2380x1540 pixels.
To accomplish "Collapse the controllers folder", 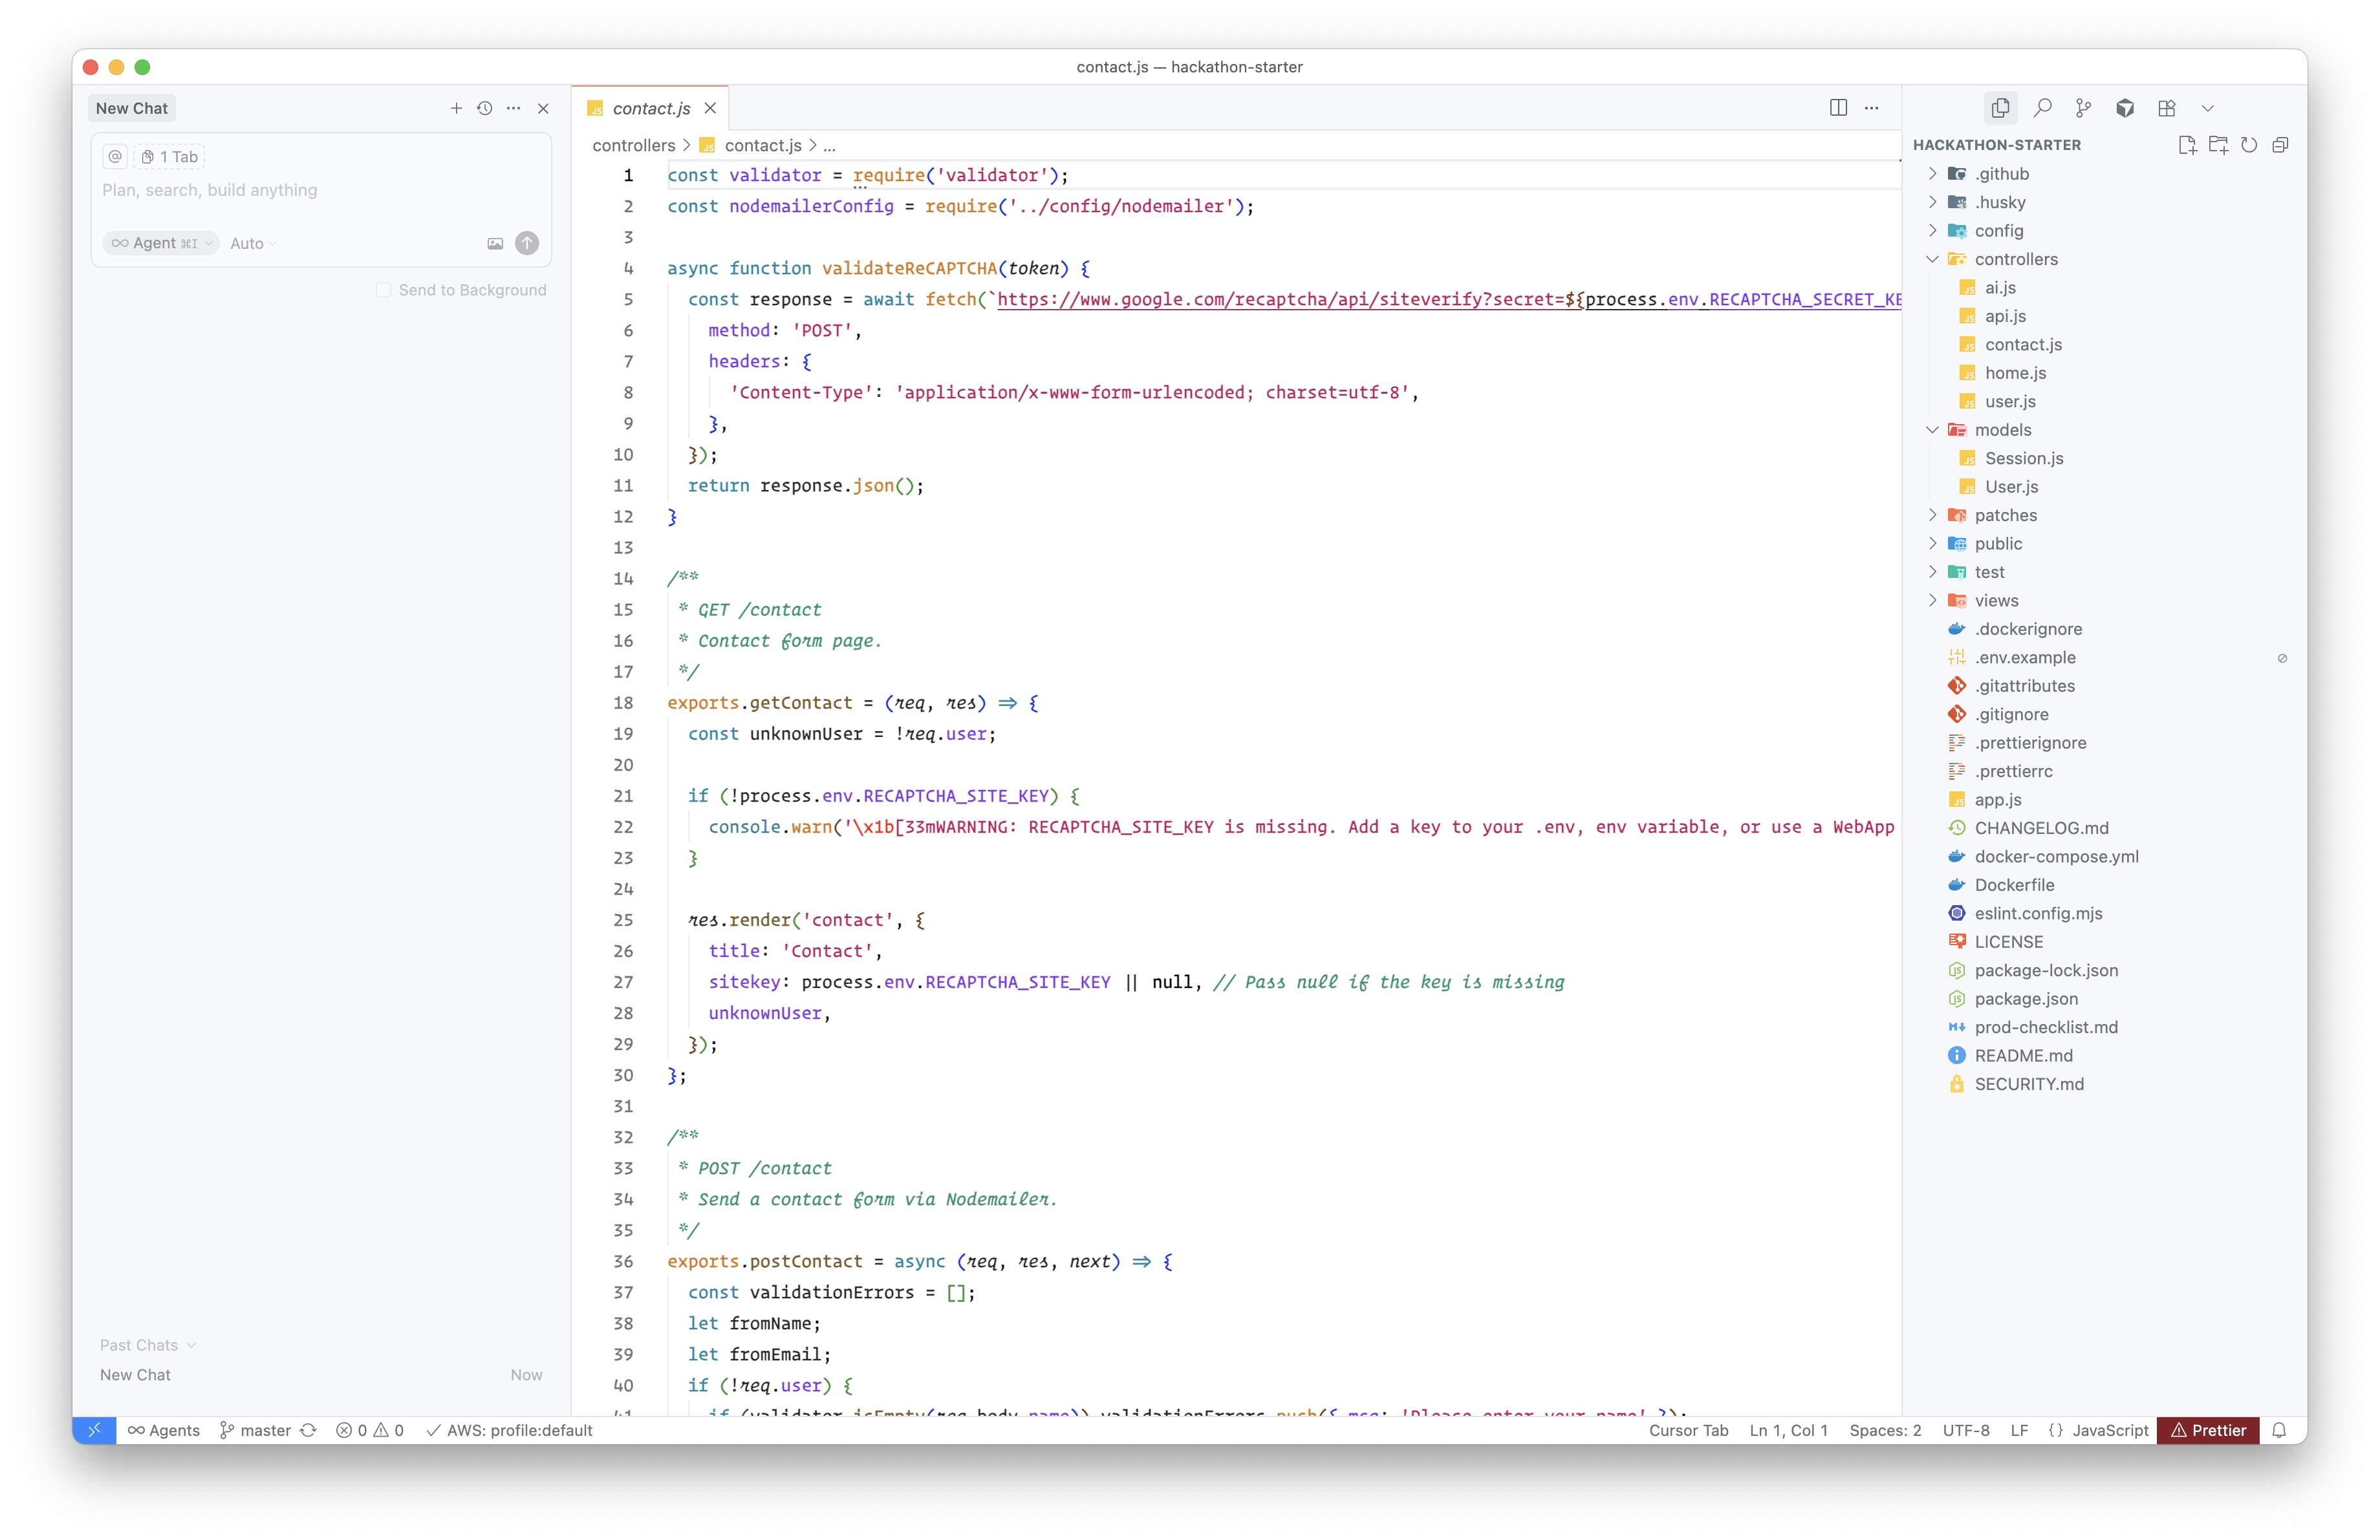I will [x=2015, y=259].
